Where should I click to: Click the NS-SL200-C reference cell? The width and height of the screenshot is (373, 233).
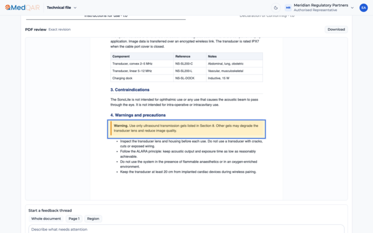190,64
